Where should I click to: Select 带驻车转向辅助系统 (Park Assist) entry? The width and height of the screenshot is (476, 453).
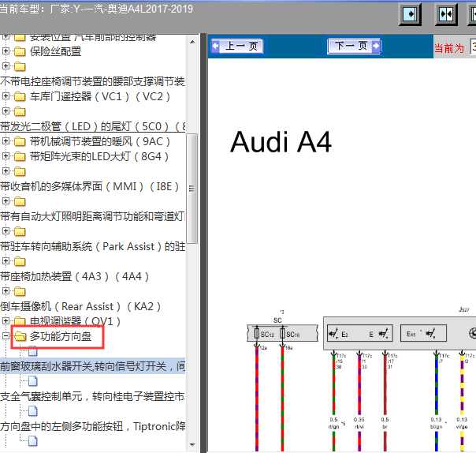coord(92,246)
